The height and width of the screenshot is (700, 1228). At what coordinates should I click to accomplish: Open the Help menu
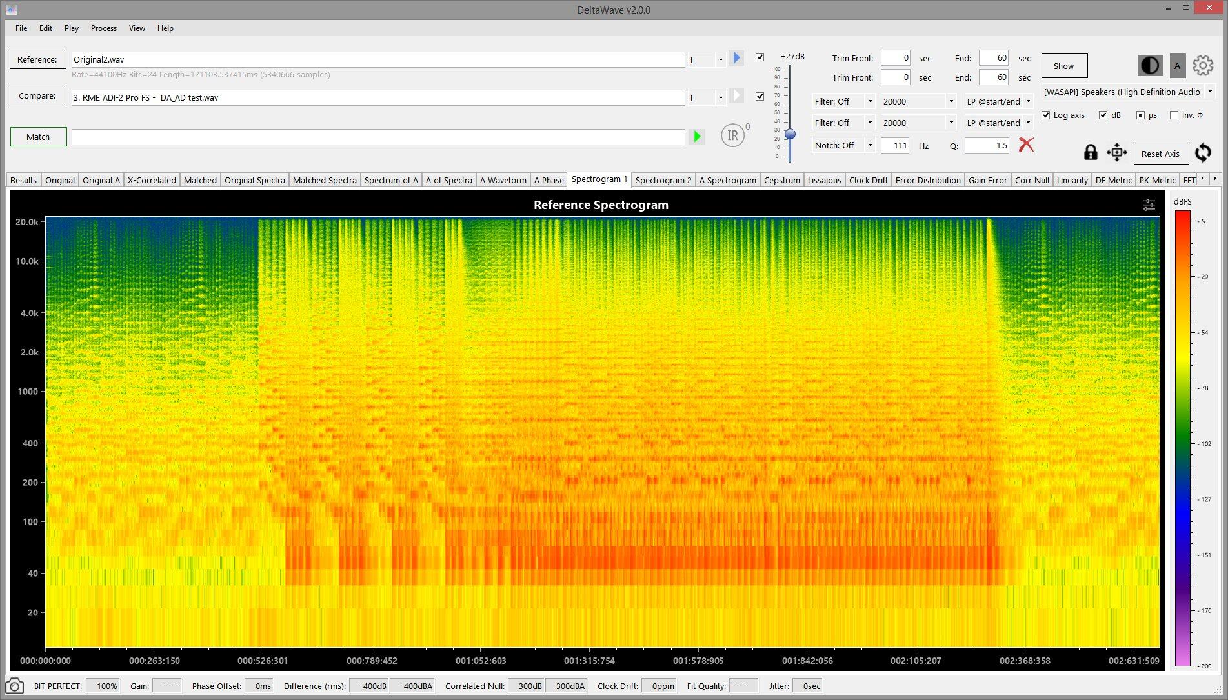(165, 28)
